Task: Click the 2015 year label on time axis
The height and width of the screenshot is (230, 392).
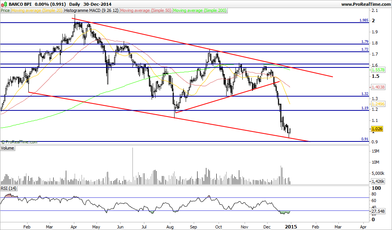Action: (x=291, y=227)
